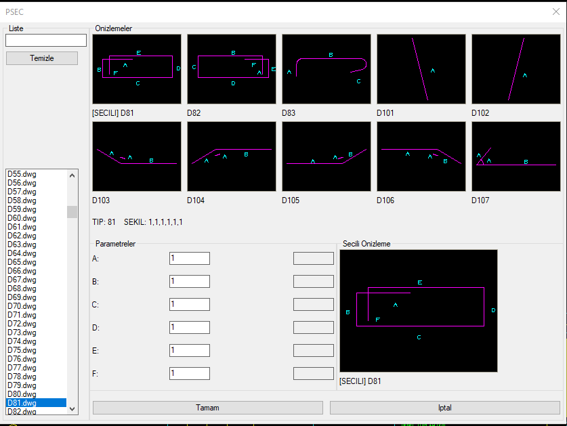Select the D83 hooked bar preview
The height and width of the screenshot is (426, 567).
326,69
